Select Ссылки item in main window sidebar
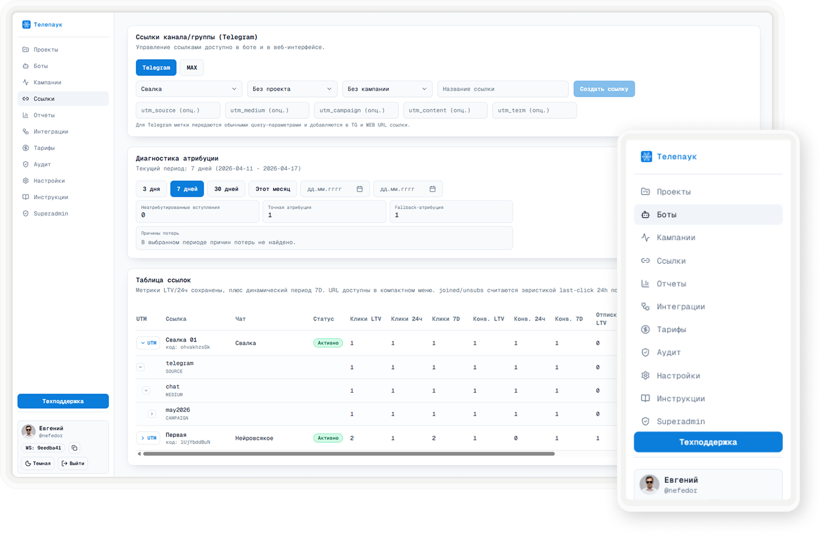 click(x=63, y=99)
